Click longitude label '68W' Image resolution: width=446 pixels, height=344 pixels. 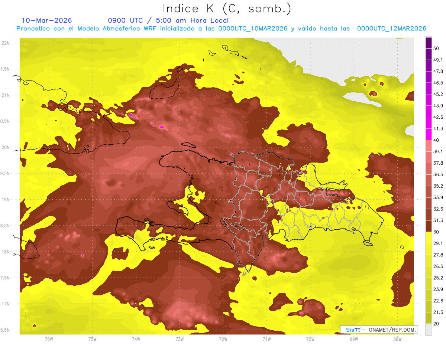click(x=397, y=339)
